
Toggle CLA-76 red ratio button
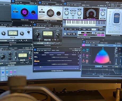(30, 58)
